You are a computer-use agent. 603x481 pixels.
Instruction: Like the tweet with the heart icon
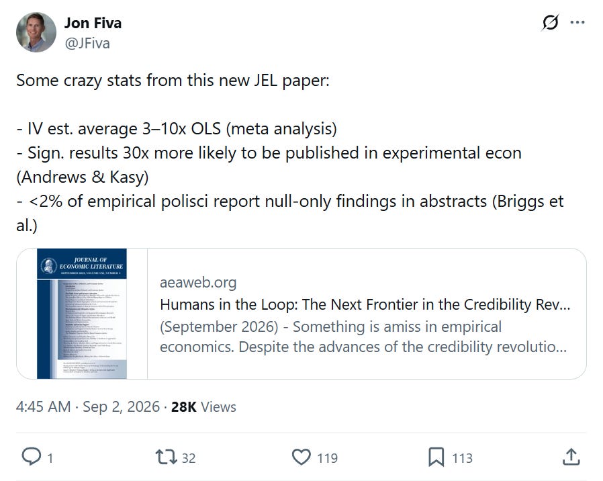coord(301,457)
